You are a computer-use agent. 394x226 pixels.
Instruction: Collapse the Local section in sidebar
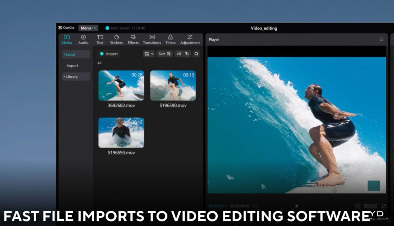point(76,54)
